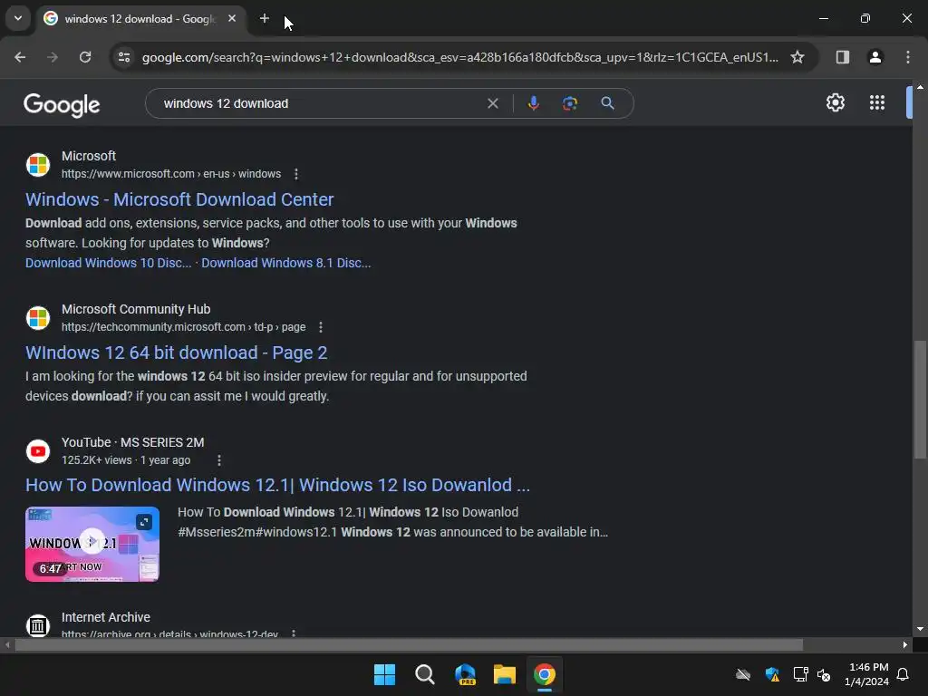Open the Chrome three-dot menu
Screen dimensions: 928x696
point(907,57)
